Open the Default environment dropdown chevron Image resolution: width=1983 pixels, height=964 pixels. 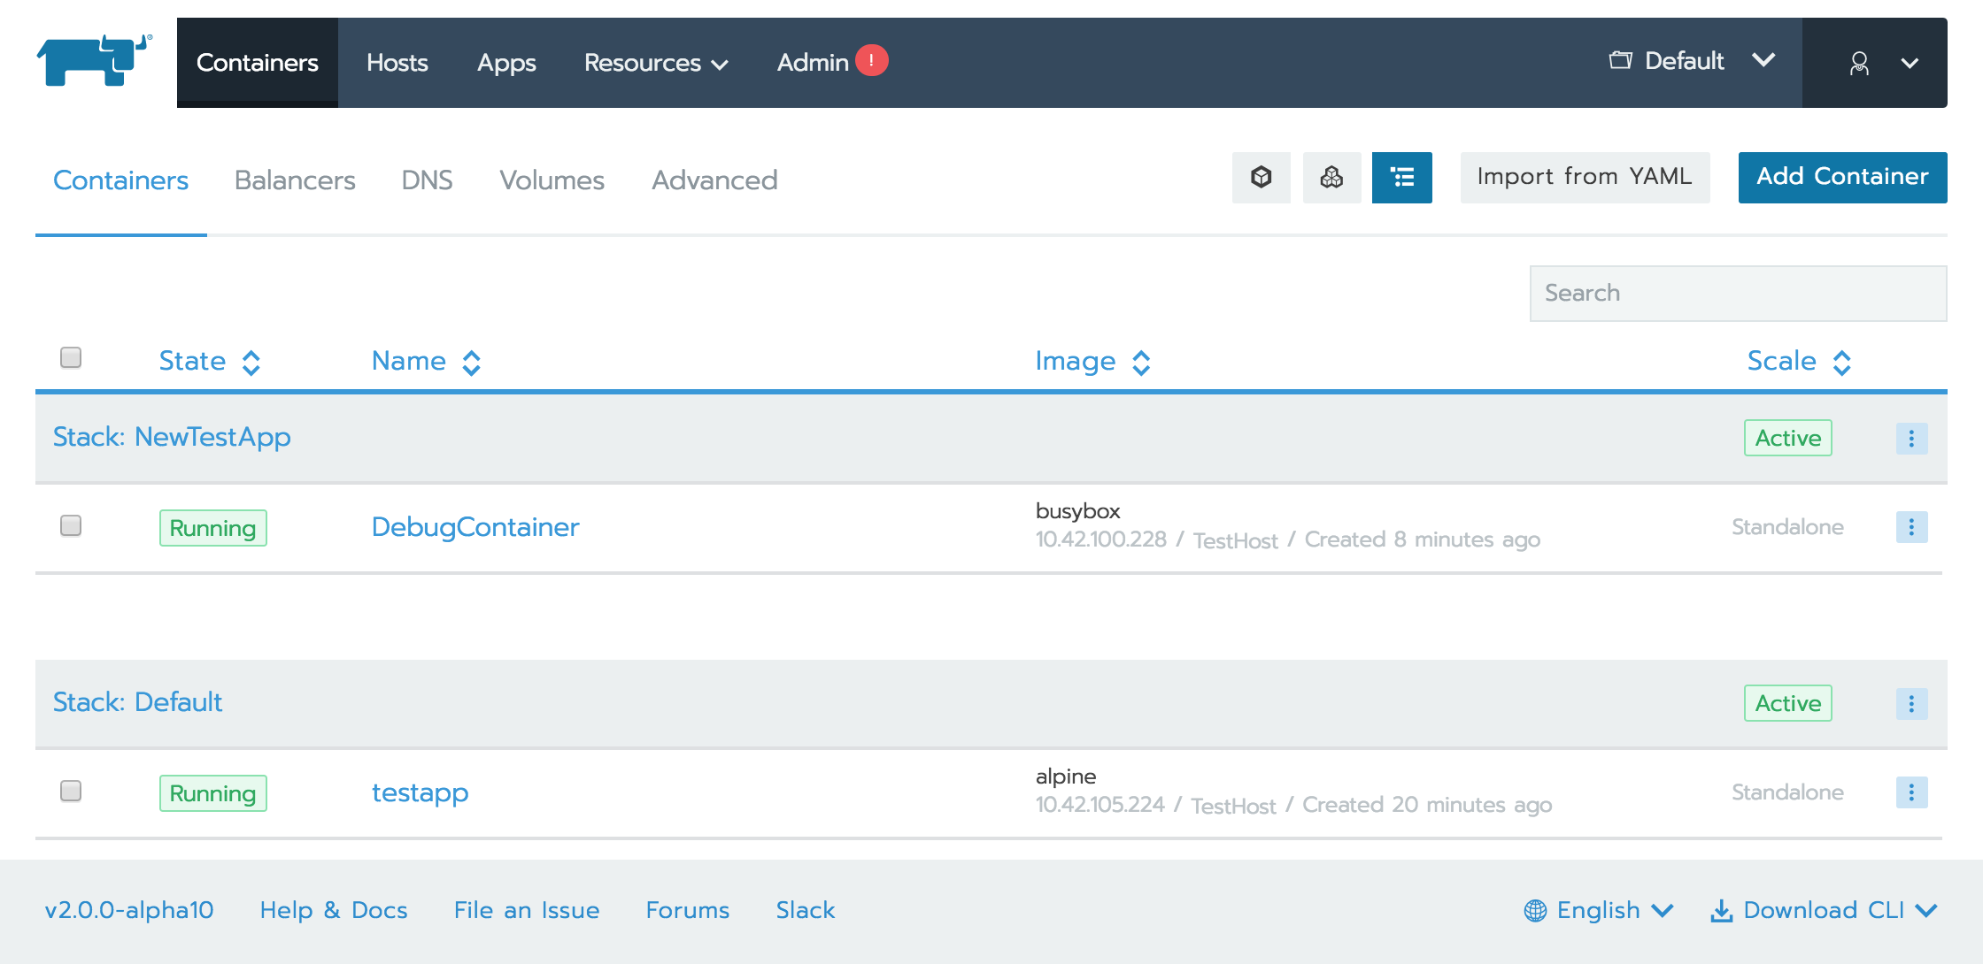pyautogui.click(x=1763, y=60)
